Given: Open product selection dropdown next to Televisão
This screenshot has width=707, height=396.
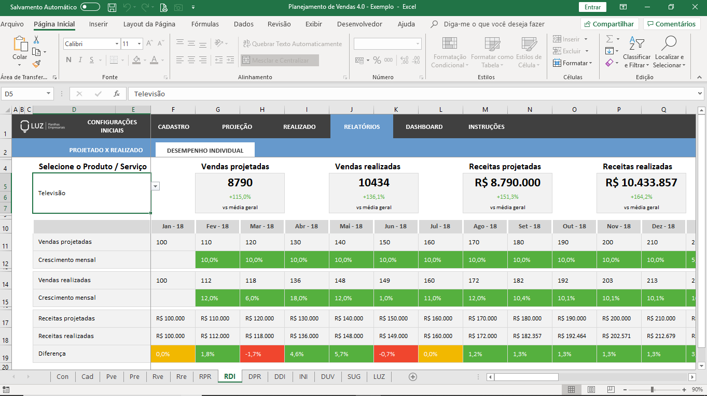Looking at the screenshot, I should [x=156, y=186].
